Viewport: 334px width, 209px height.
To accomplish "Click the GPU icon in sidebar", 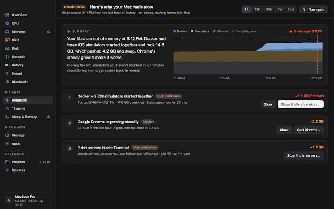I will 7,40.
